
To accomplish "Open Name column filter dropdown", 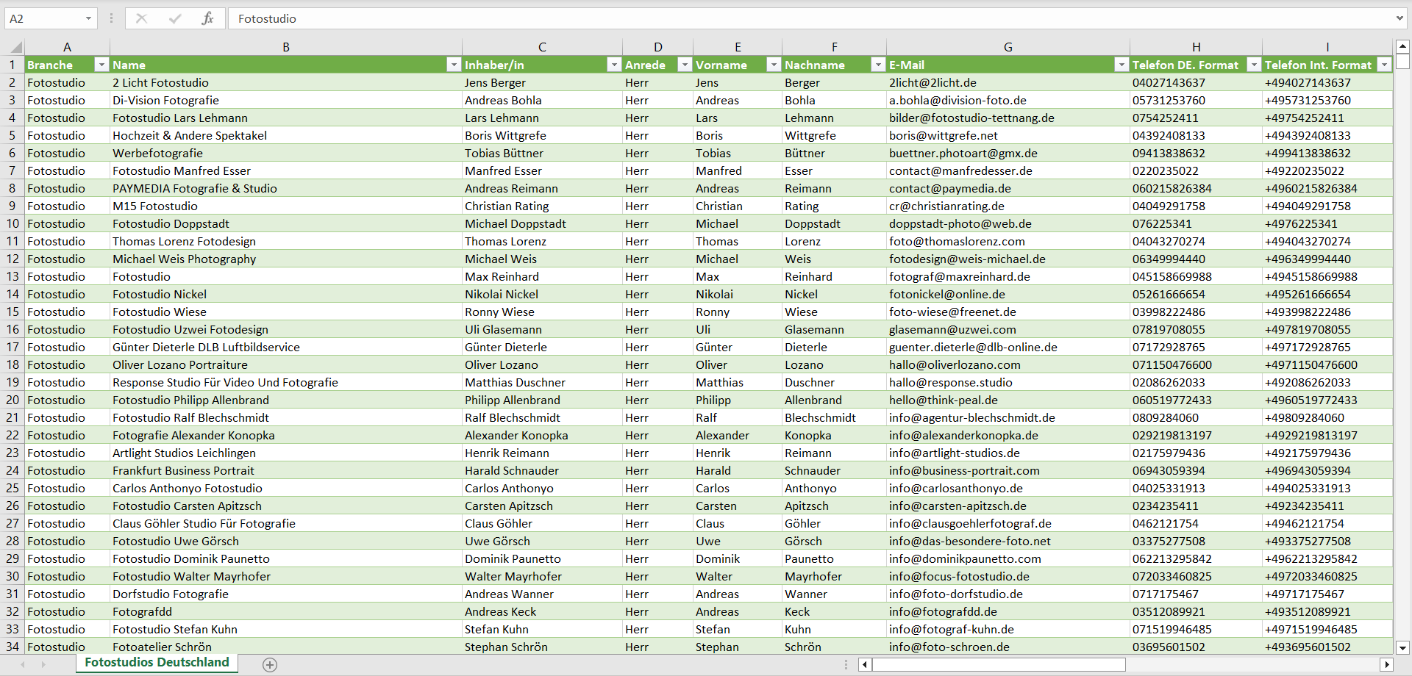I will [454, 65].
